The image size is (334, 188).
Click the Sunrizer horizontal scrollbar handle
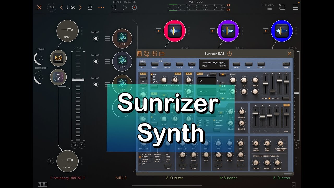pyautogui.click(x=288, y=174)
